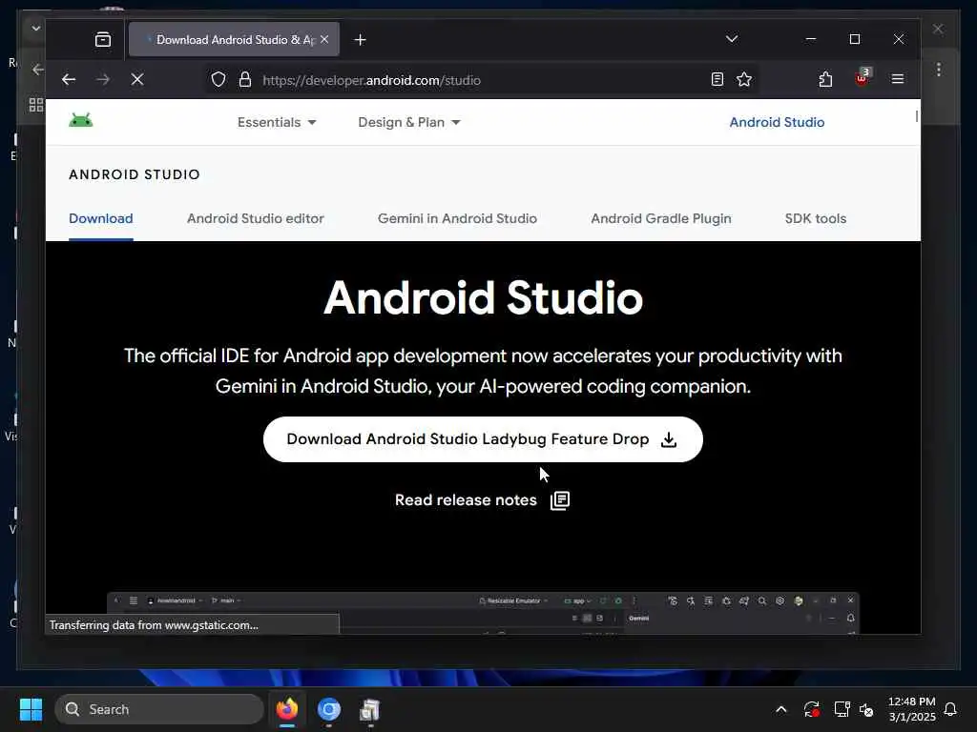
Task: View site security info via padlock
Action: tap(245, 80)
